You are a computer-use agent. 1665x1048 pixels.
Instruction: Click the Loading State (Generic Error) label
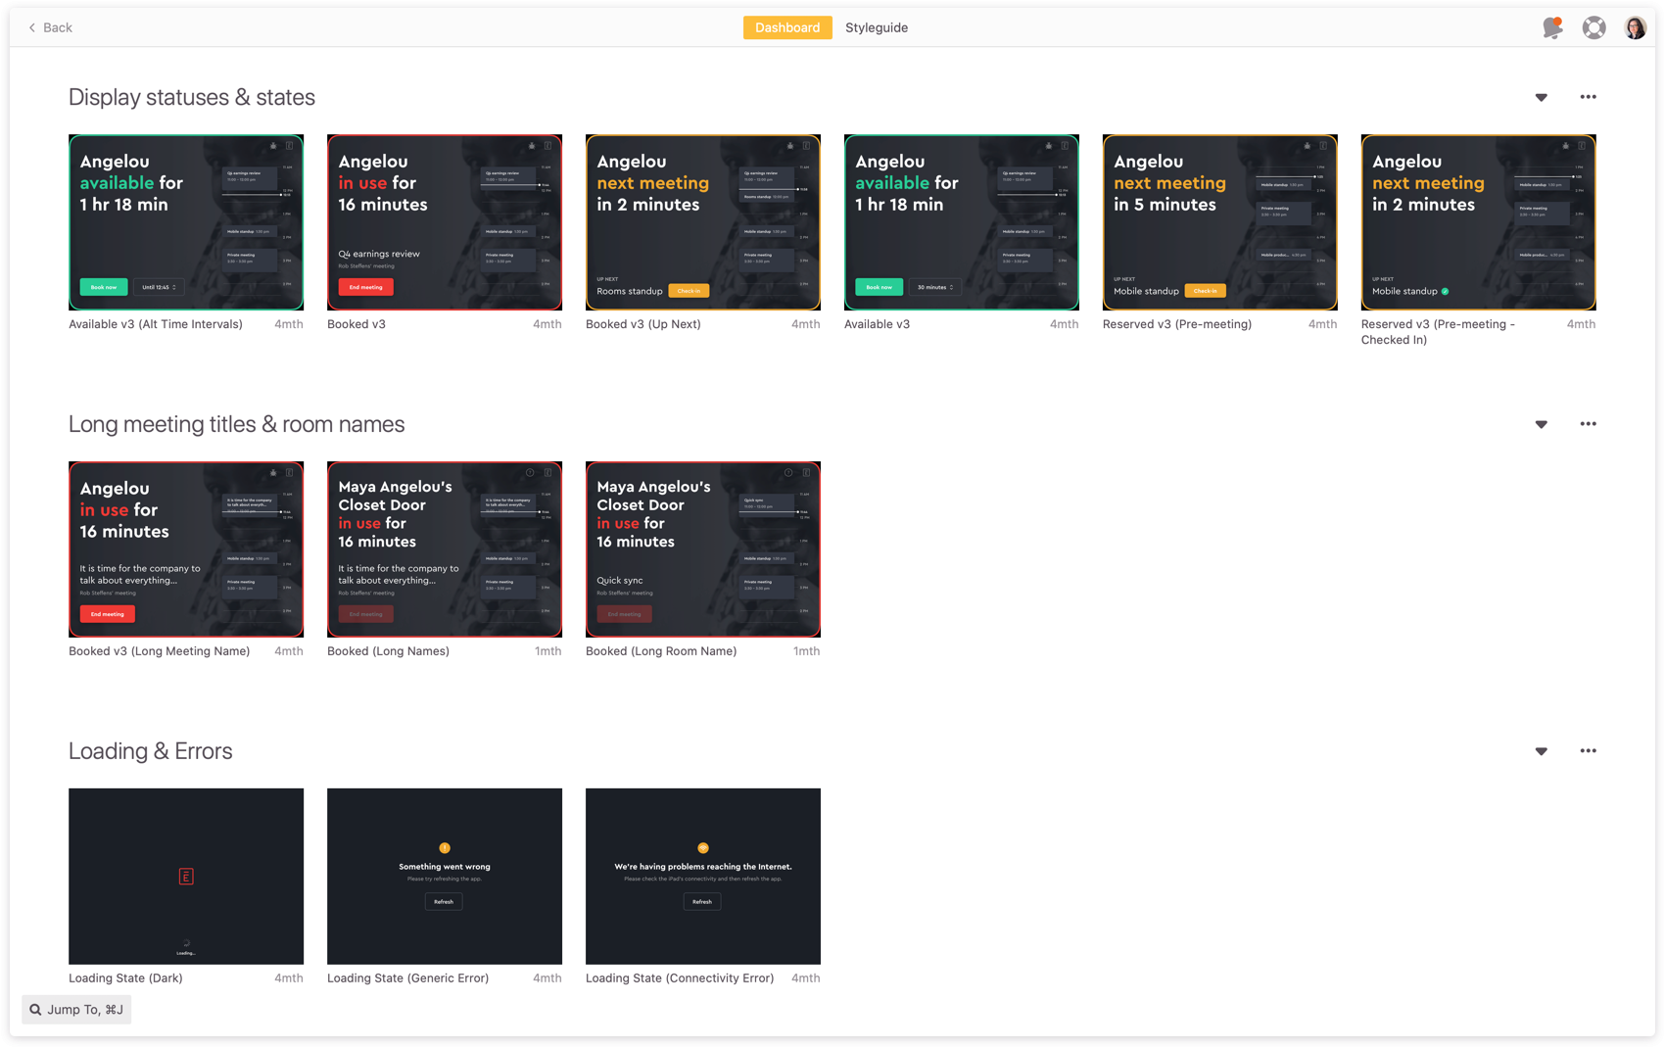[408, 978]
